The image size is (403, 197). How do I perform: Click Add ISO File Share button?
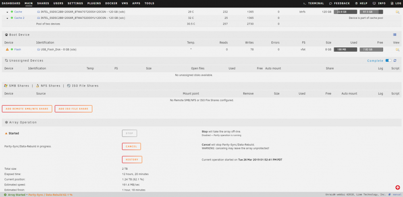[x=73, y=109]
